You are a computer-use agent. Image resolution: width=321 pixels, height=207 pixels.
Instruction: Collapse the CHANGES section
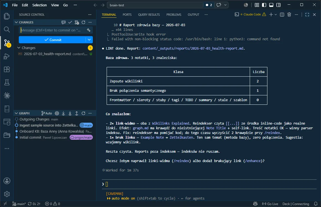[x=16, y=22]
